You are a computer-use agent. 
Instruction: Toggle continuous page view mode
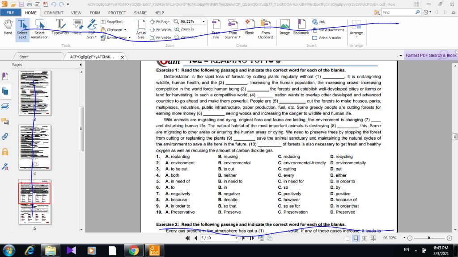(356, 238)
